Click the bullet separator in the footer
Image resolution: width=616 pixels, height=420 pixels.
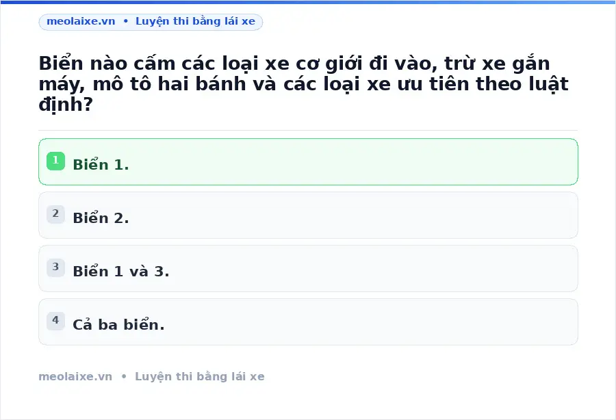[x=124, y=376]
